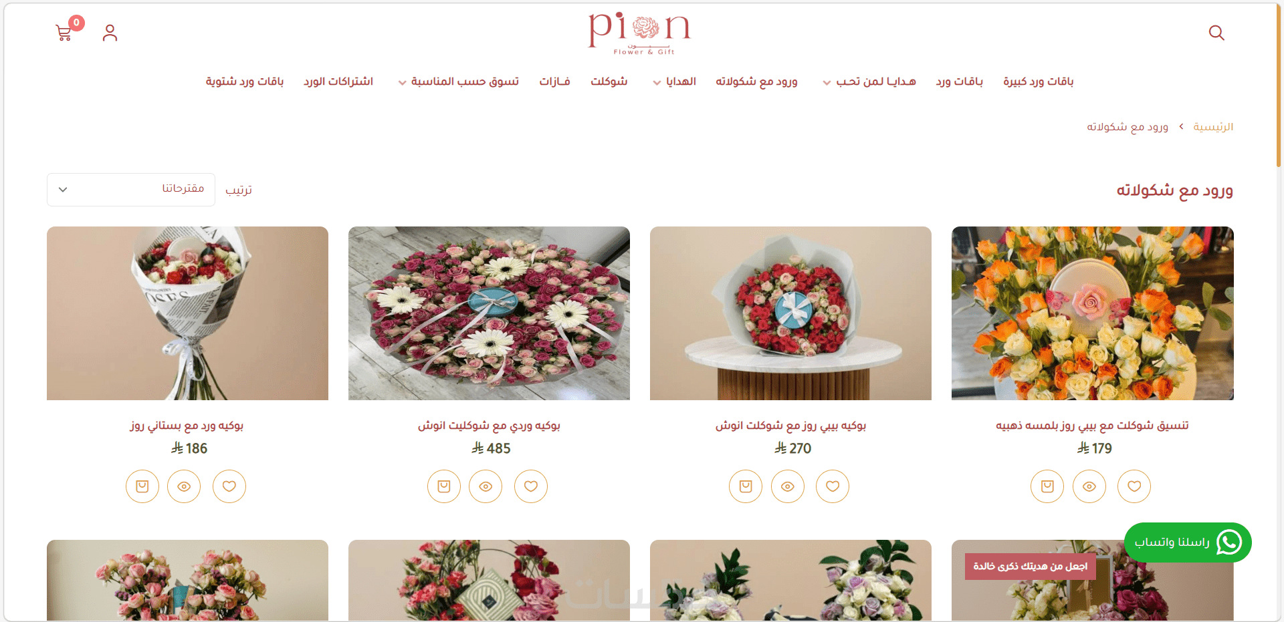Screen dimensions: 1284x622
Task: Favorite the 179 arrangement with heart
Action: click(x=1134, y=486)
